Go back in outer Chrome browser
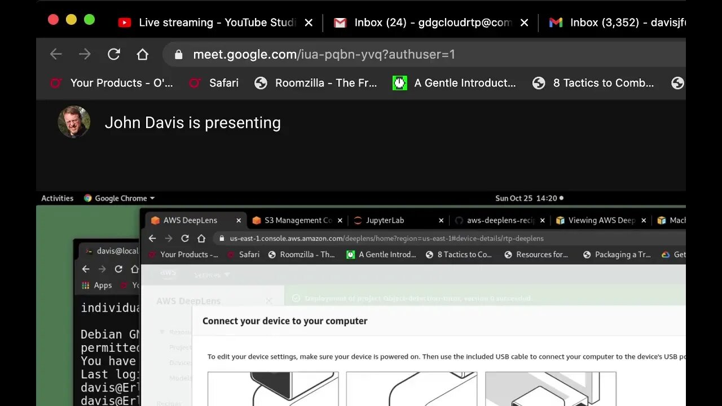 click(x=56, y=54)
